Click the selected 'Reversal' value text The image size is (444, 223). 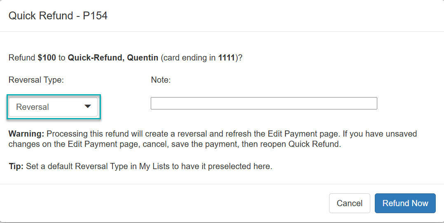[x=33, y=107]
